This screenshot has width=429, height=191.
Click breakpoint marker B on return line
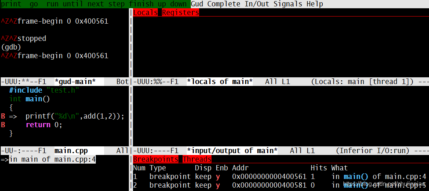[3, 125]
